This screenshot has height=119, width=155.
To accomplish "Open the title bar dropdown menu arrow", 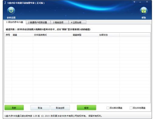I will pyautogui.click(x=134, y=2).
